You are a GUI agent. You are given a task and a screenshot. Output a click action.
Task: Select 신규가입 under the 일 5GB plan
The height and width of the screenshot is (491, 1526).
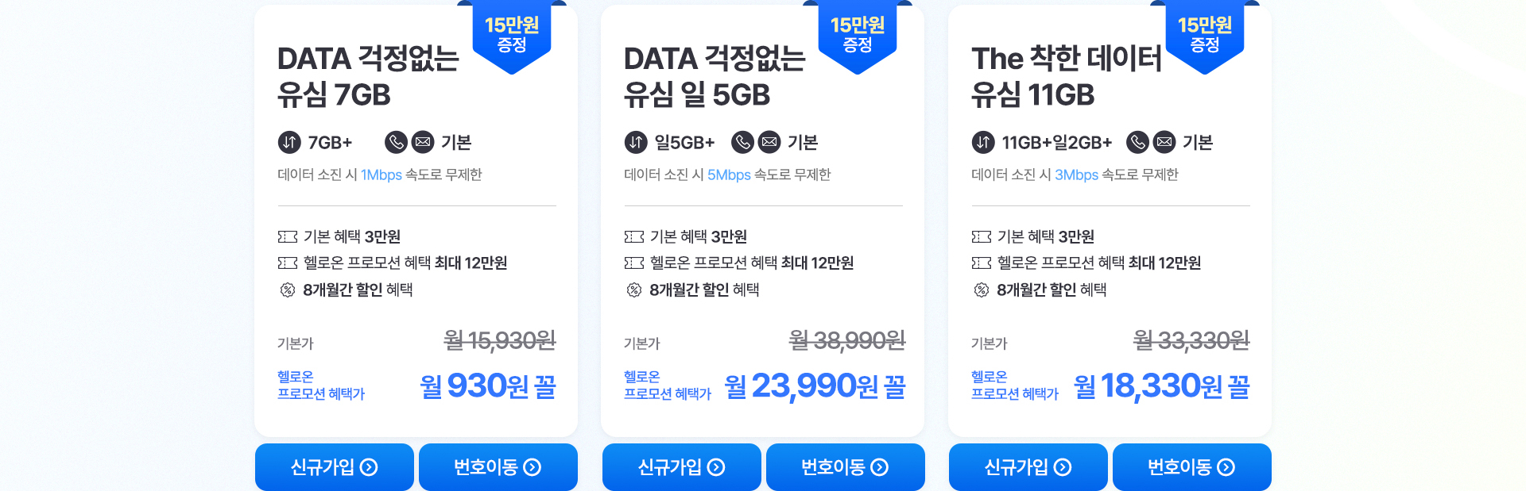[x=682, y=467]
